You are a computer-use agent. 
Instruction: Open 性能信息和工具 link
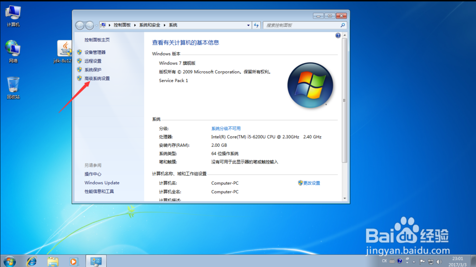pyautogui.click(x=99, y=191)
